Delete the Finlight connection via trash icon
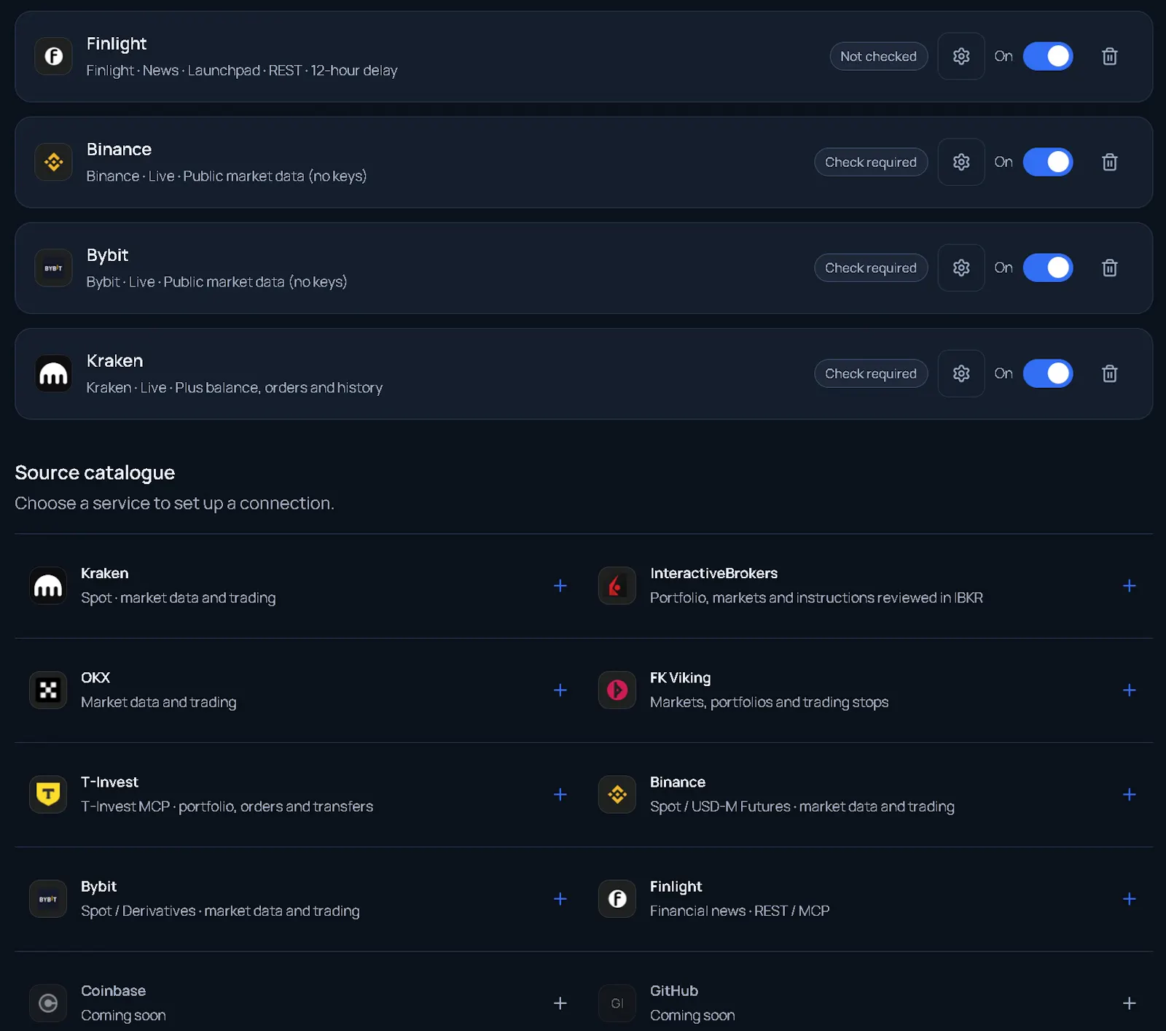Image resolution: width=1166 pixels, height=1031 pixels. (1109, 56)
